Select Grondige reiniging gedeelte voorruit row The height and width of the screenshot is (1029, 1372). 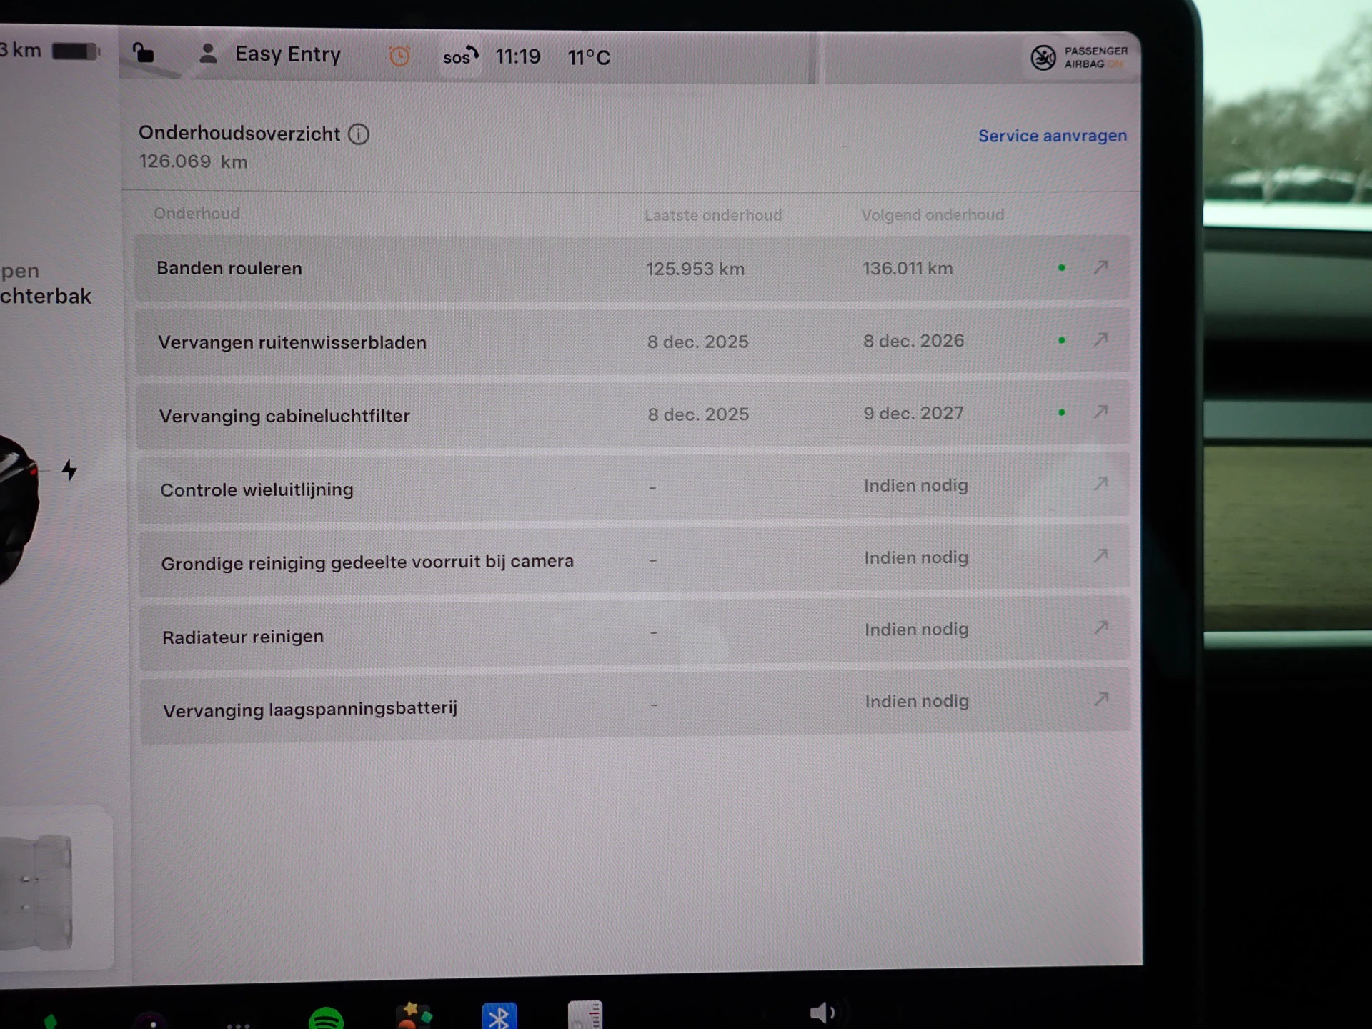click(367, 562)
